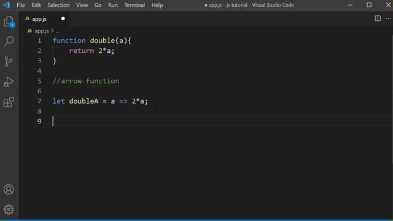The width and height of the screenshot is (393, 221).
Task: Open the Run and Debug view
Action: pos(9,82)
